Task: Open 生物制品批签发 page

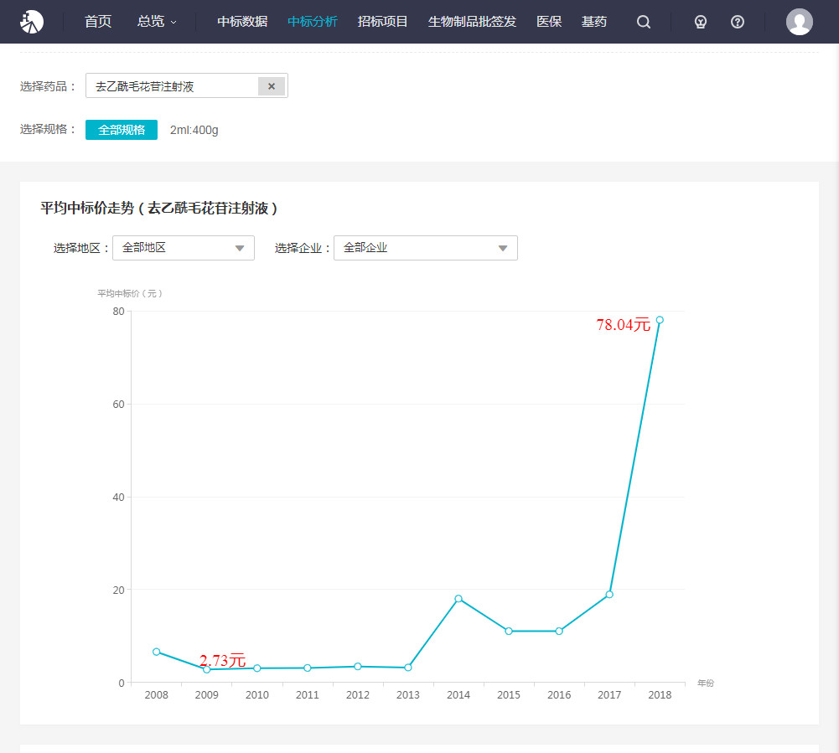Action: tap(472, 22)
